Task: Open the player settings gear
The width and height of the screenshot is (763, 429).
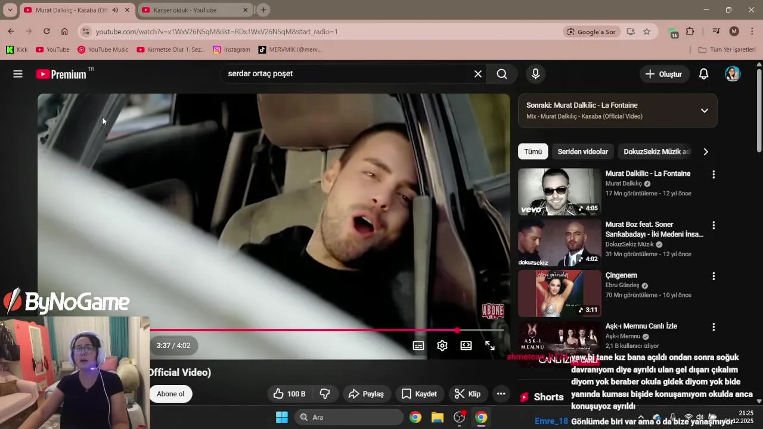Action: tap(442, 346)
